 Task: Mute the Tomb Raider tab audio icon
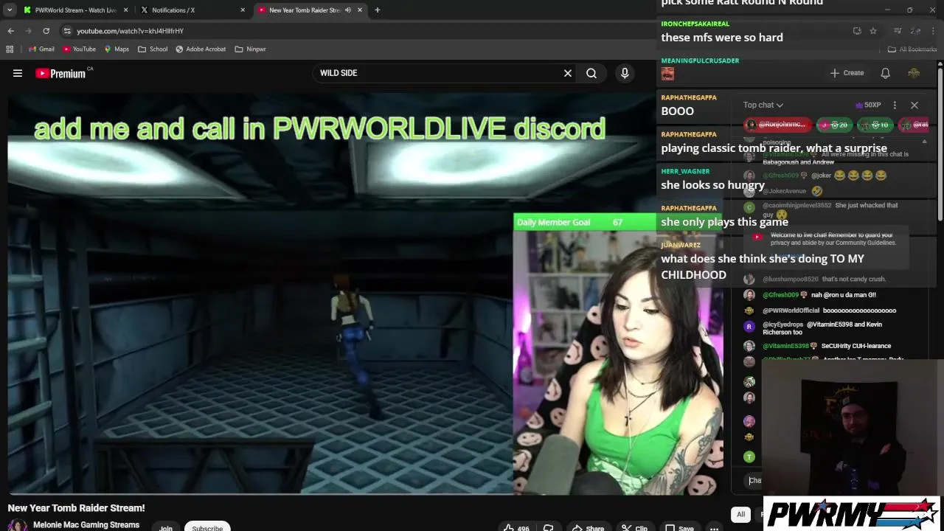tap(347, 10)
